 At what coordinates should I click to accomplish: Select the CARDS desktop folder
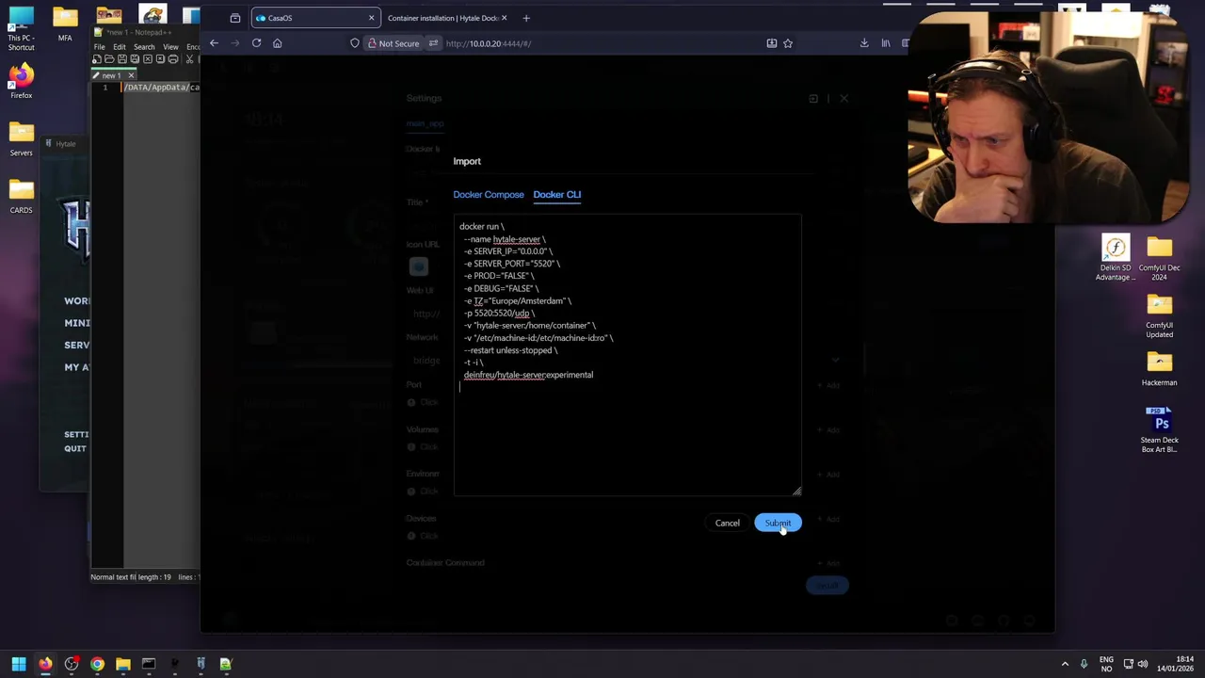coord(21,197)
